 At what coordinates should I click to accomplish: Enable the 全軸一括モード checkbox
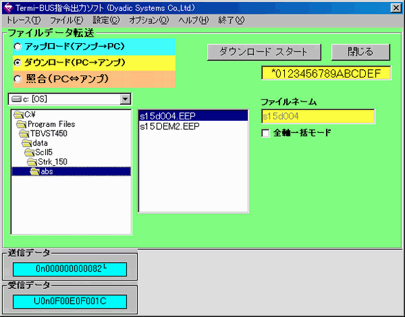[x=265, y=133]
